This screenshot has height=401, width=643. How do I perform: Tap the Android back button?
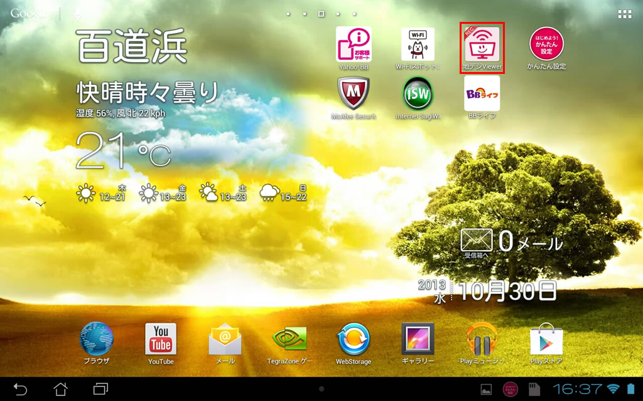[20, 389]
